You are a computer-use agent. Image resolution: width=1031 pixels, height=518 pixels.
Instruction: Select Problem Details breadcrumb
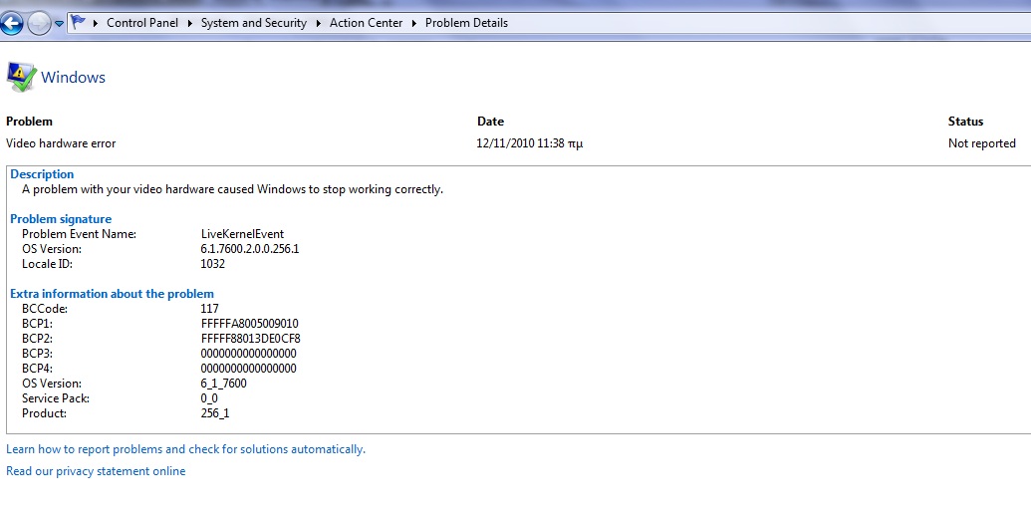[466, 22]
